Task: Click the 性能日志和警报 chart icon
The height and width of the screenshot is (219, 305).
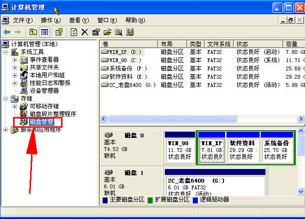Action: (24, 83)
